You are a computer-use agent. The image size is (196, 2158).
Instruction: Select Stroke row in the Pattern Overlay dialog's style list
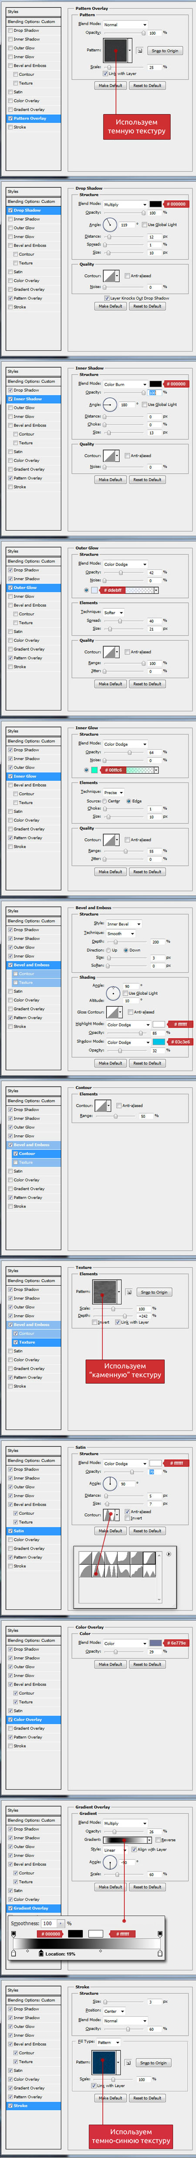point(34,127)
